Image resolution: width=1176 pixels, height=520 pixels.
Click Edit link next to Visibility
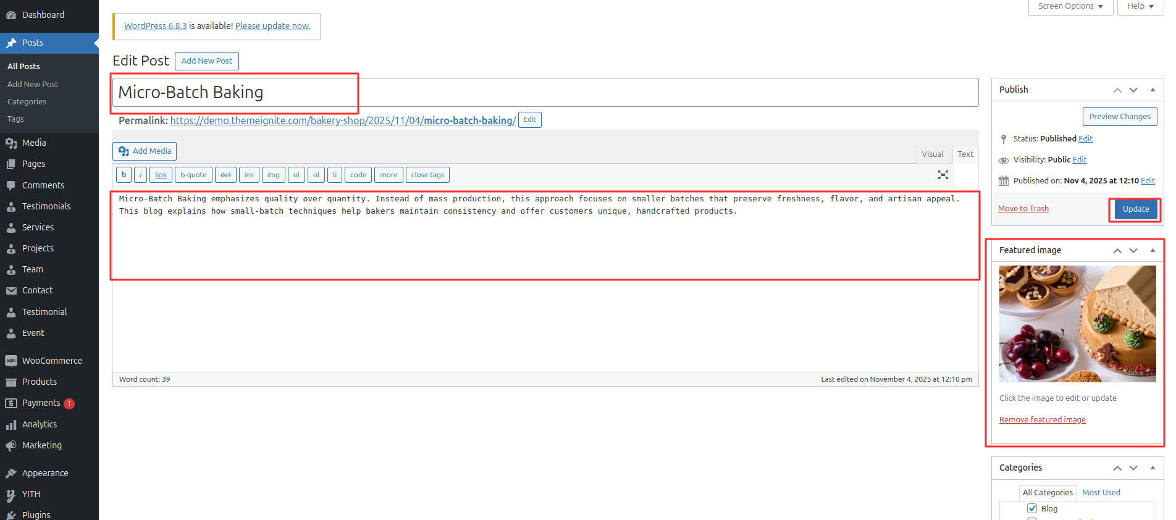click(1080, 160)
